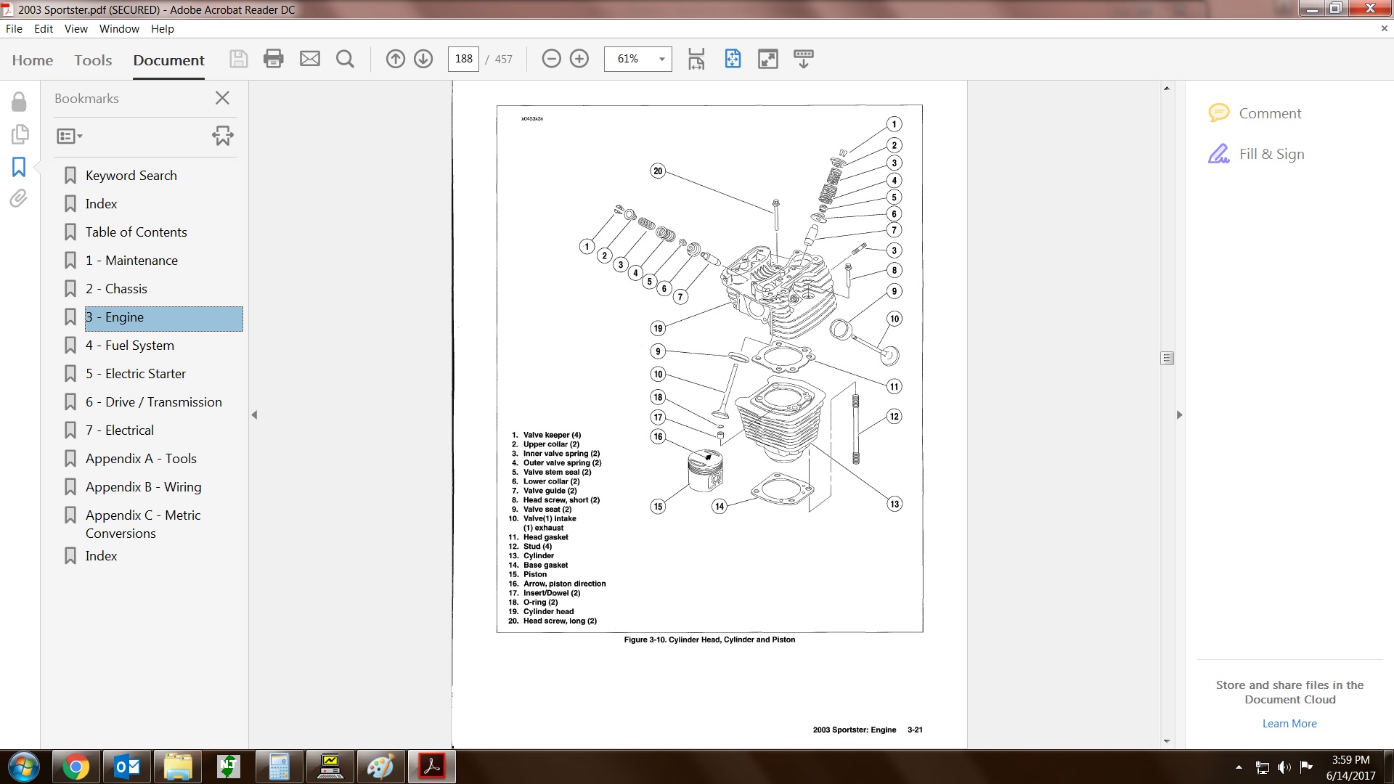Go to previous page arrow
The height and width of the screenshot is (784, 1394).
click(x=396, y=59)
